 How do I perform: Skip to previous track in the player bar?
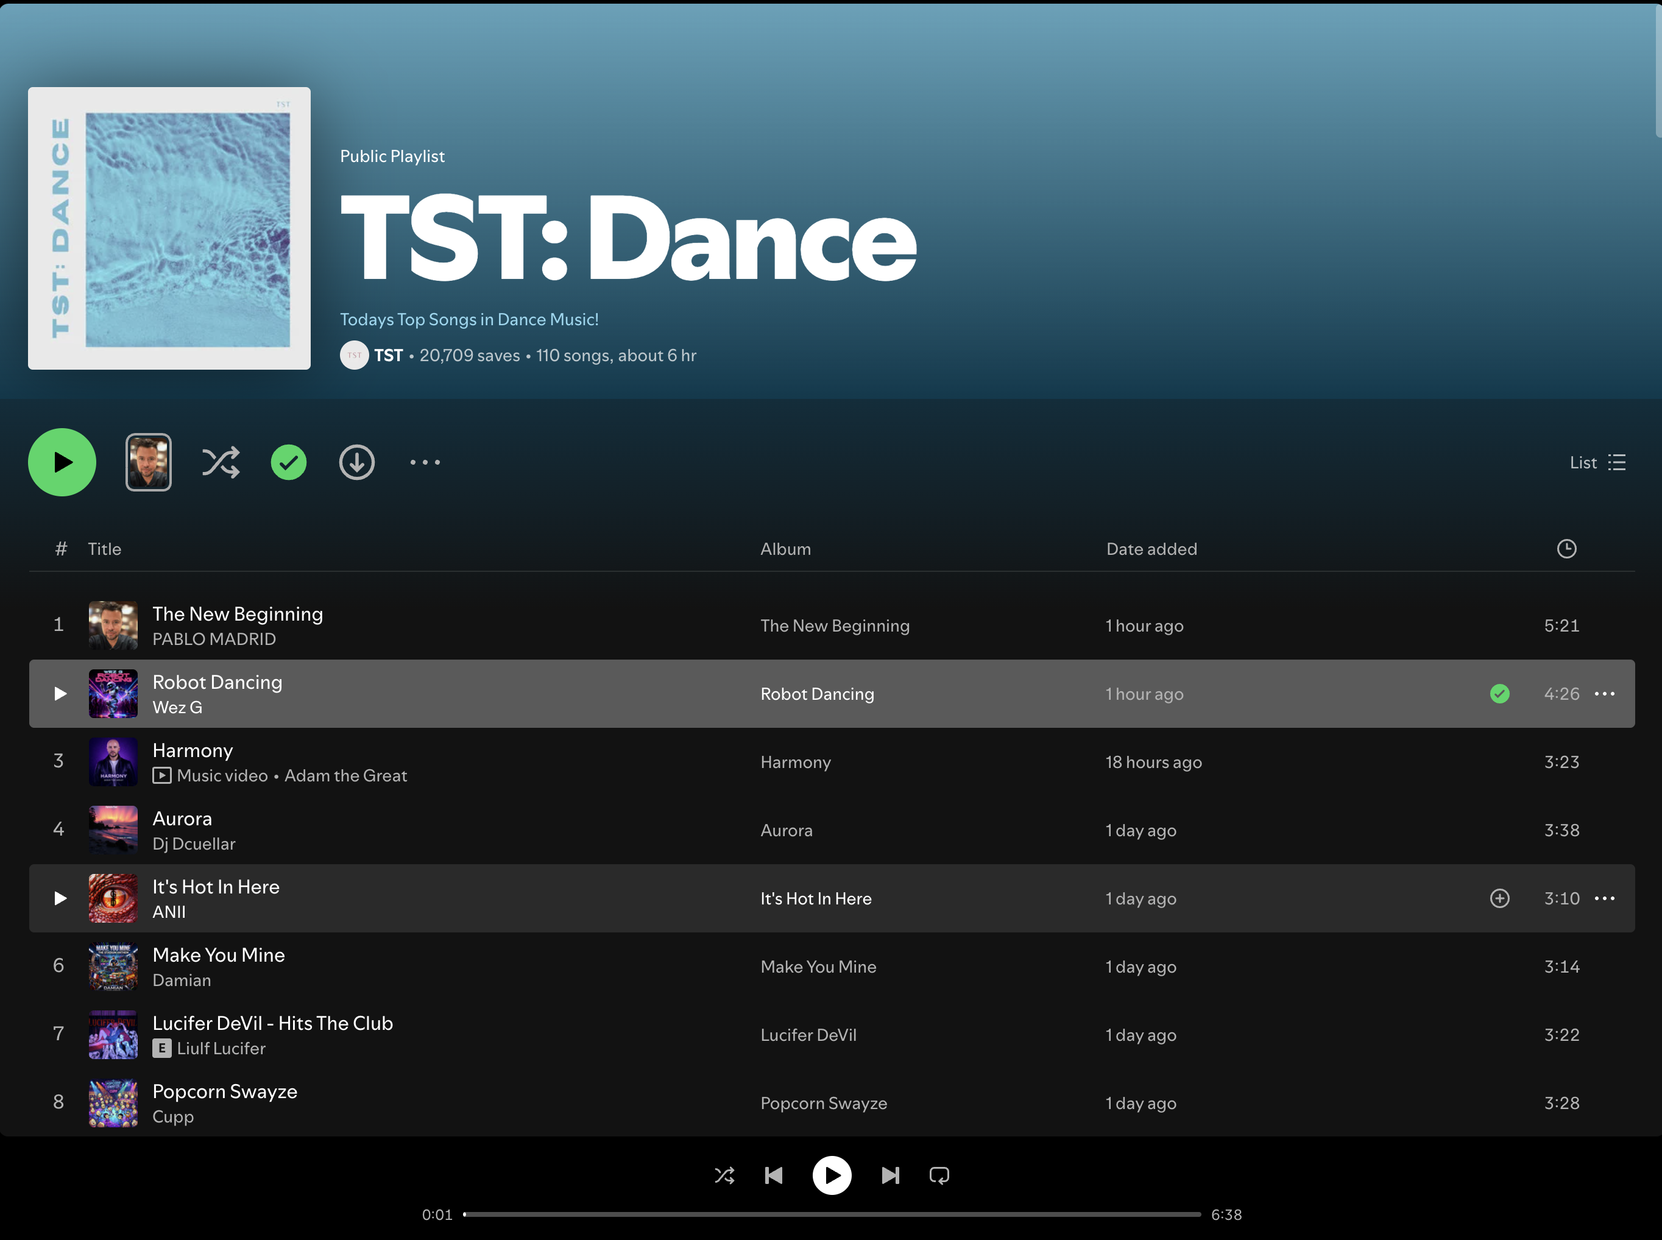774,1175
